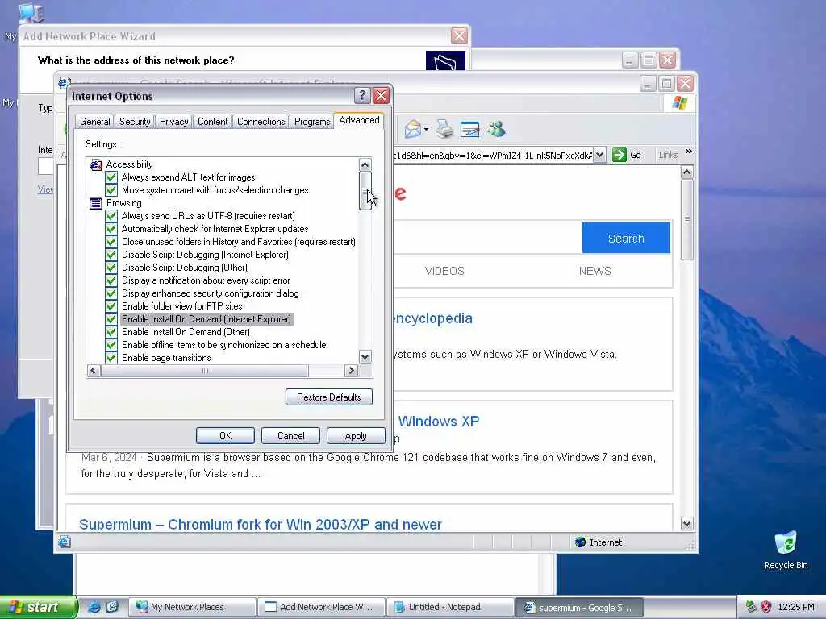Click the Edit page icon in IE toolbar
Viewport: 826px width, 619px height.
point(469,130)
